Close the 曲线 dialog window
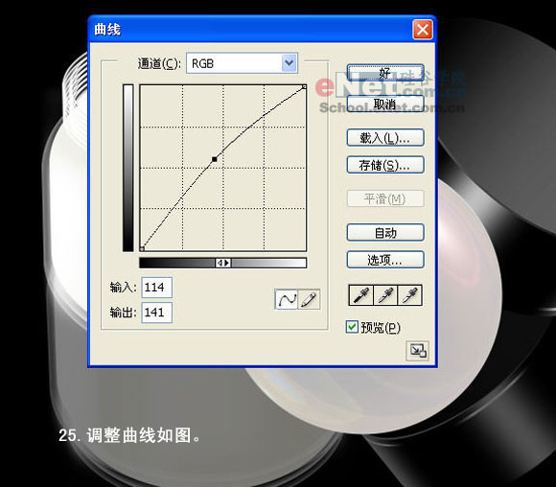This screenshot has height=487, width=556. 423,29
